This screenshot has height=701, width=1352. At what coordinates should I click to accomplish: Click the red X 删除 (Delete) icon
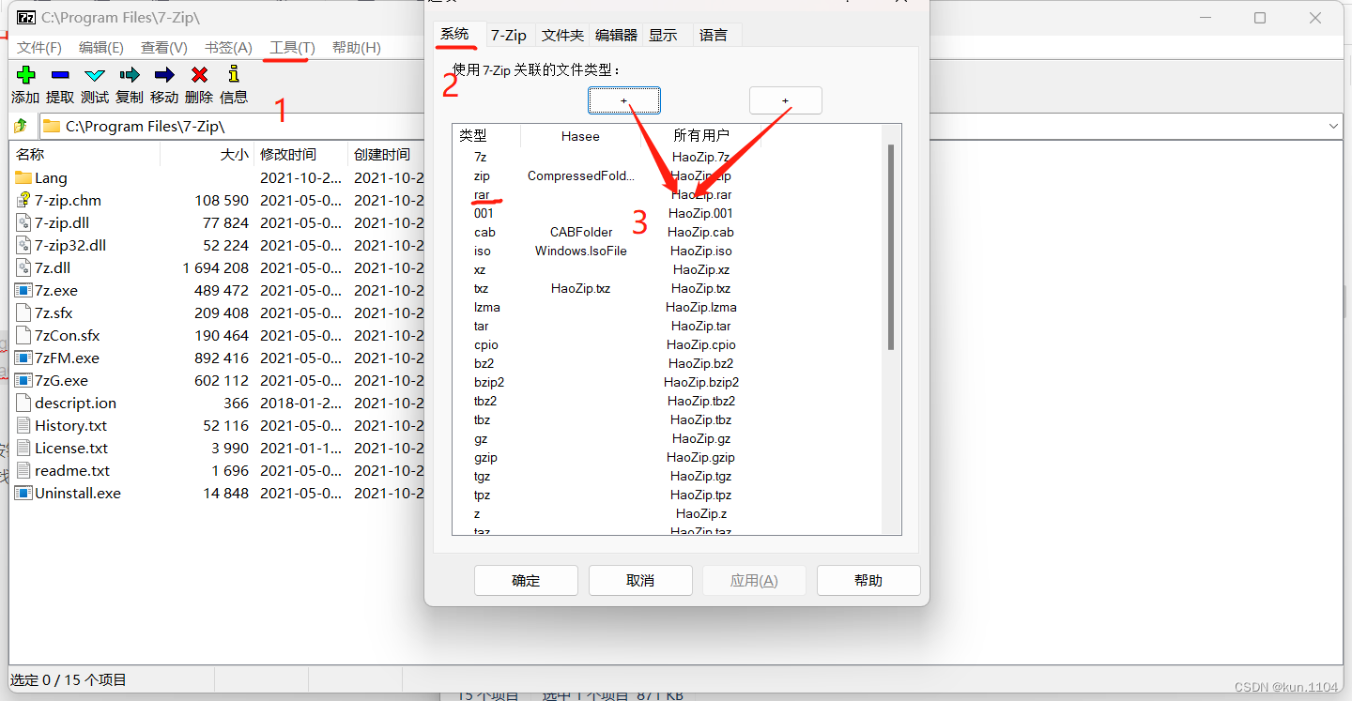(199, 75)
